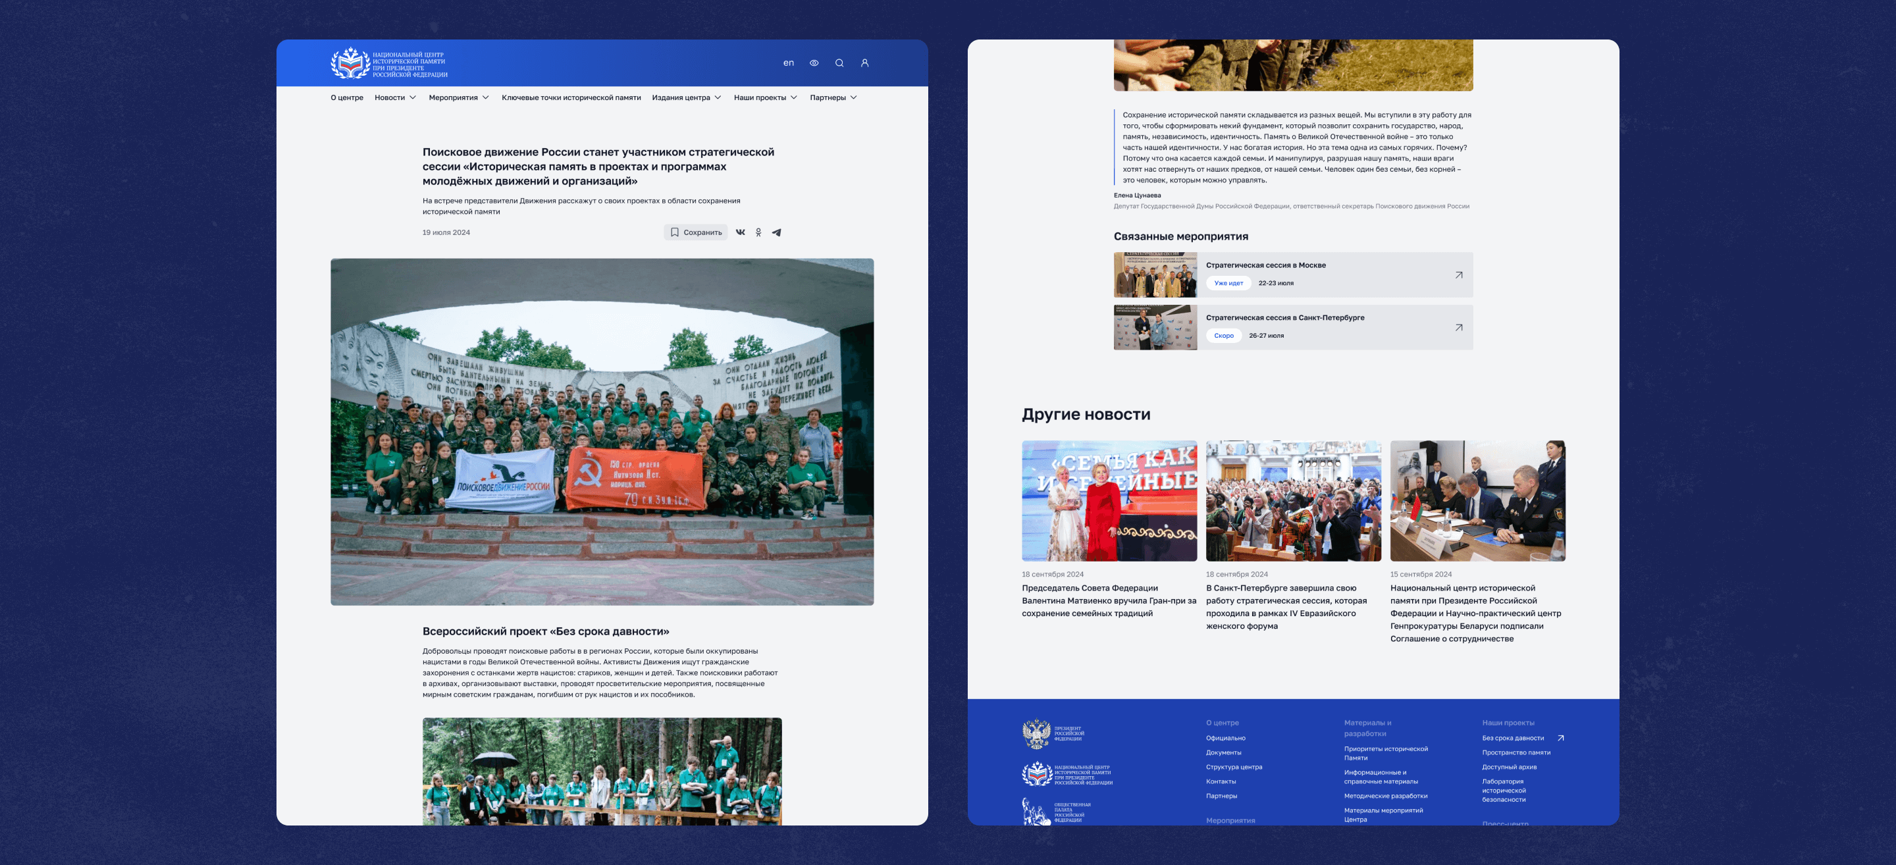Share article via Odnoklassniki icon
The height and width of the screenshot is (865, 1896).
pos(758,232)
